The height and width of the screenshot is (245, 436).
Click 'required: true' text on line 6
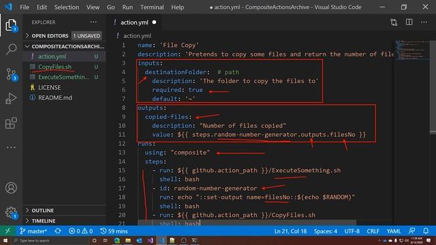point(177,90)
